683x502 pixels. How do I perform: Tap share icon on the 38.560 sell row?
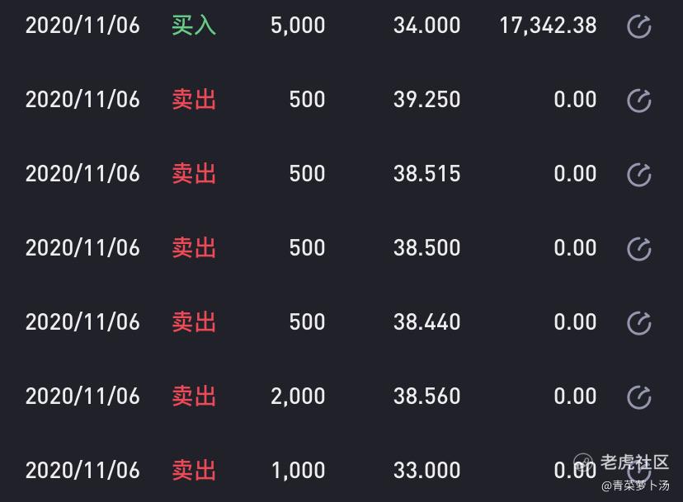pos(639,396)
